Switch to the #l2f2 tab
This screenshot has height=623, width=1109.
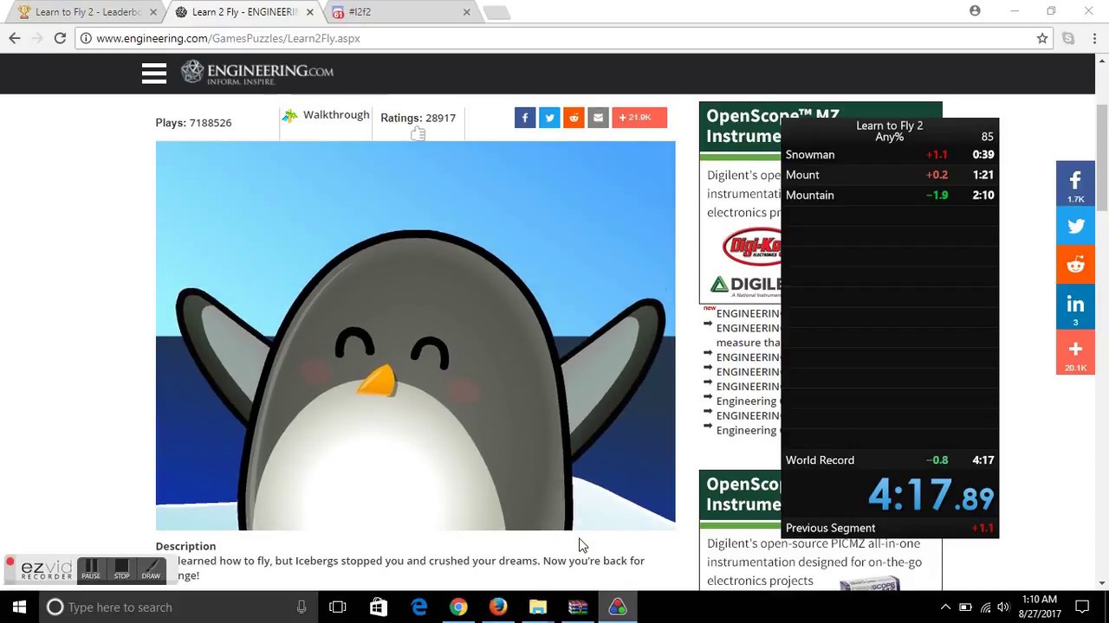pyautogui.click(x=399, y=12)
